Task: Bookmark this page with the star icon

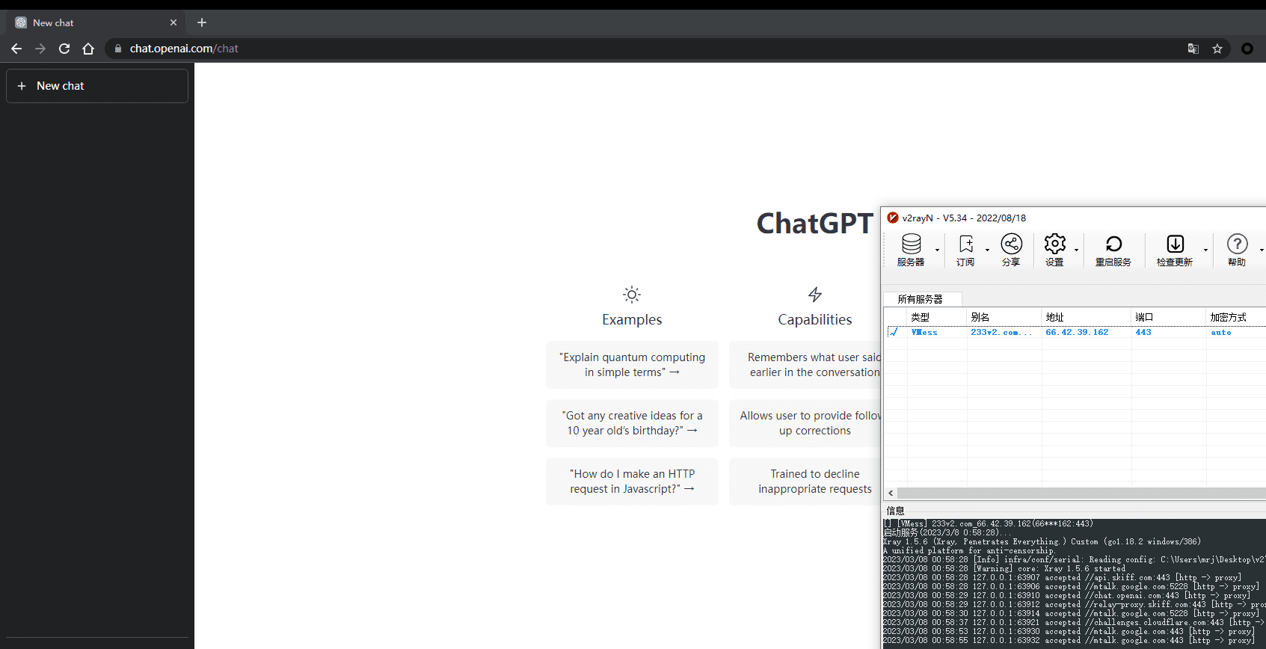Action: click(x=1217, y=49)
